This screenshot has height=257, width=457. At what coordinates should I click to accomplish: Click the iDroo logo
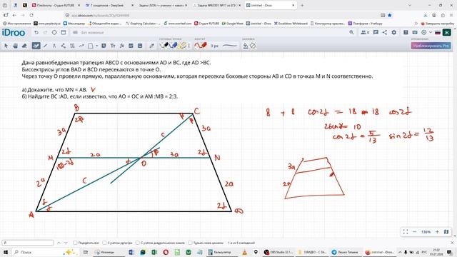(14, 33)
